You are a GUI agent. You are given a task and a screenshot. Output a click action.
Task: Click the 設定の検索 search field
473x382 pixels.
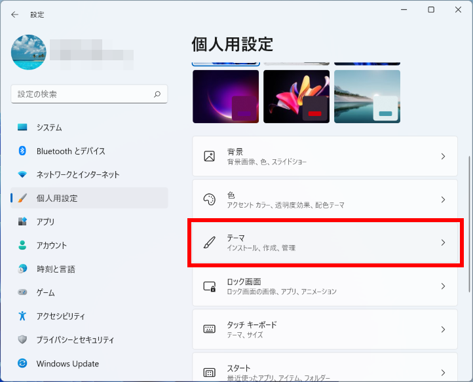pyautogui.click(x=89, y=94)
